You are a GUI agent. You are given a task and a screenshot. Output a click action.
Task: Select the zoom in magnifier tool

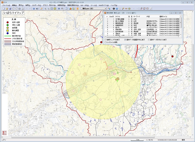(45, 9)
